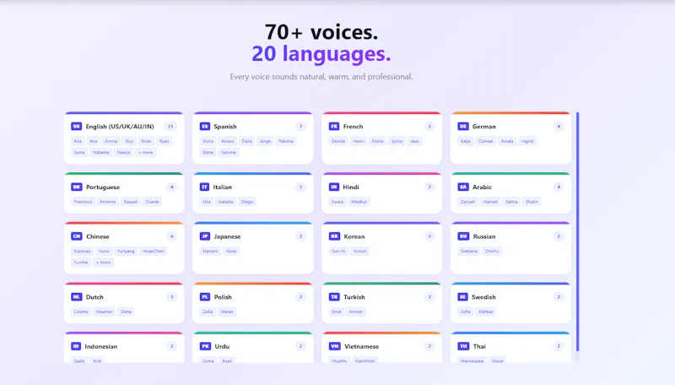Click the CN badge beside Chinese

point(77,236)
